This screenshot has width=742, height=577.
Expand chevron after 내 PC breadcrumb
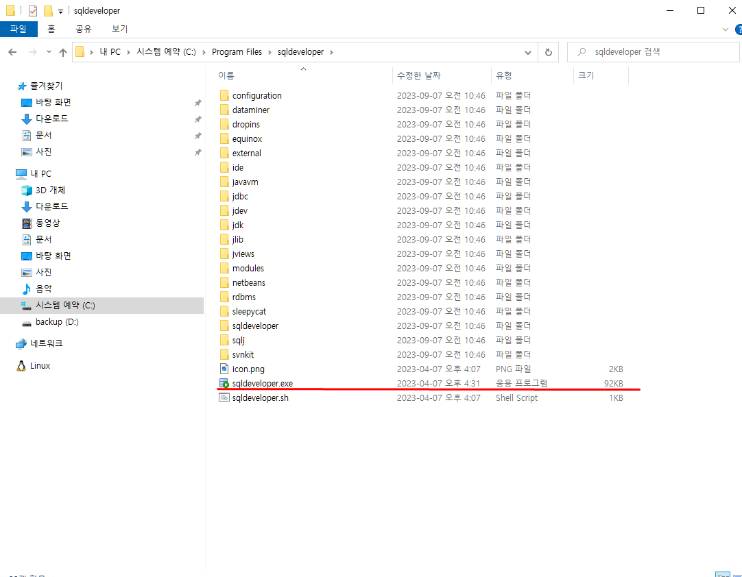129,52
